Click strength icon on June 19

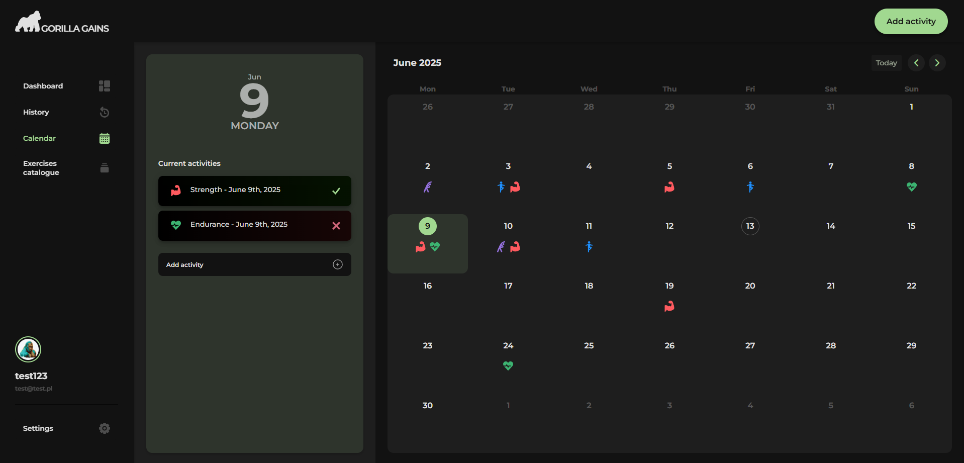click(669, 306)
